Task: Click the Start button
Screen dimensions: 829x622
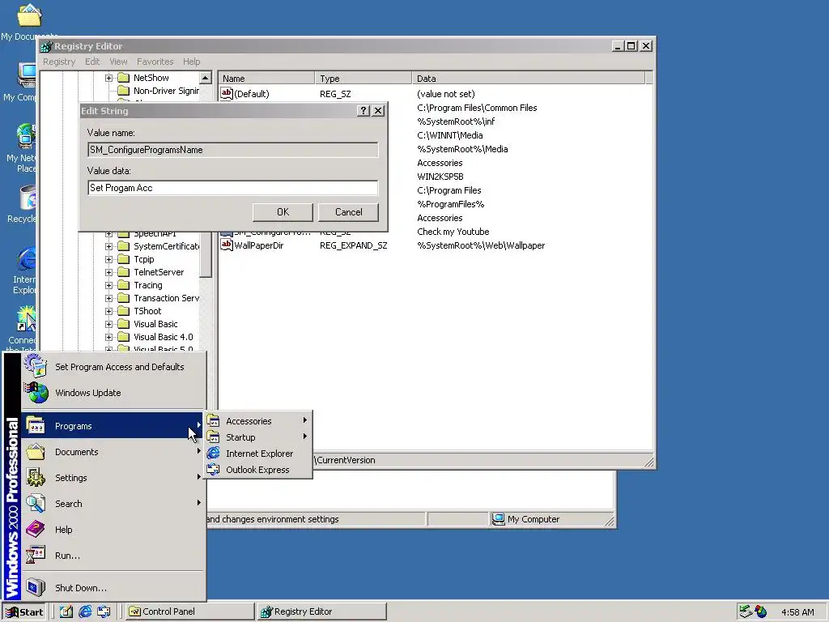Action: 24,612
